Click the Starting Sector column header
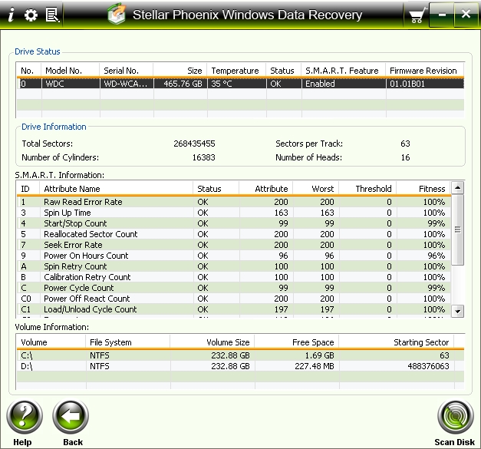The image size is (481, 449). [x=397, y=342]
